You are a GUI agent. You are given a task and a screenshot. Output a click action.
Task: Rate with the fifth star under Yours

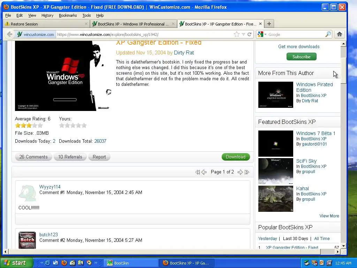pyautogui.click(x=84, y=125)
